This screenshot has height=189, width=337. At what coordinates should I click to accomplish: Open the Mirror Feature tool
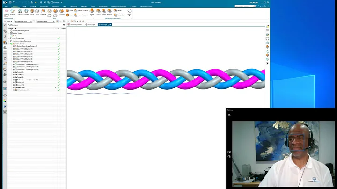[x=81, y=15]
